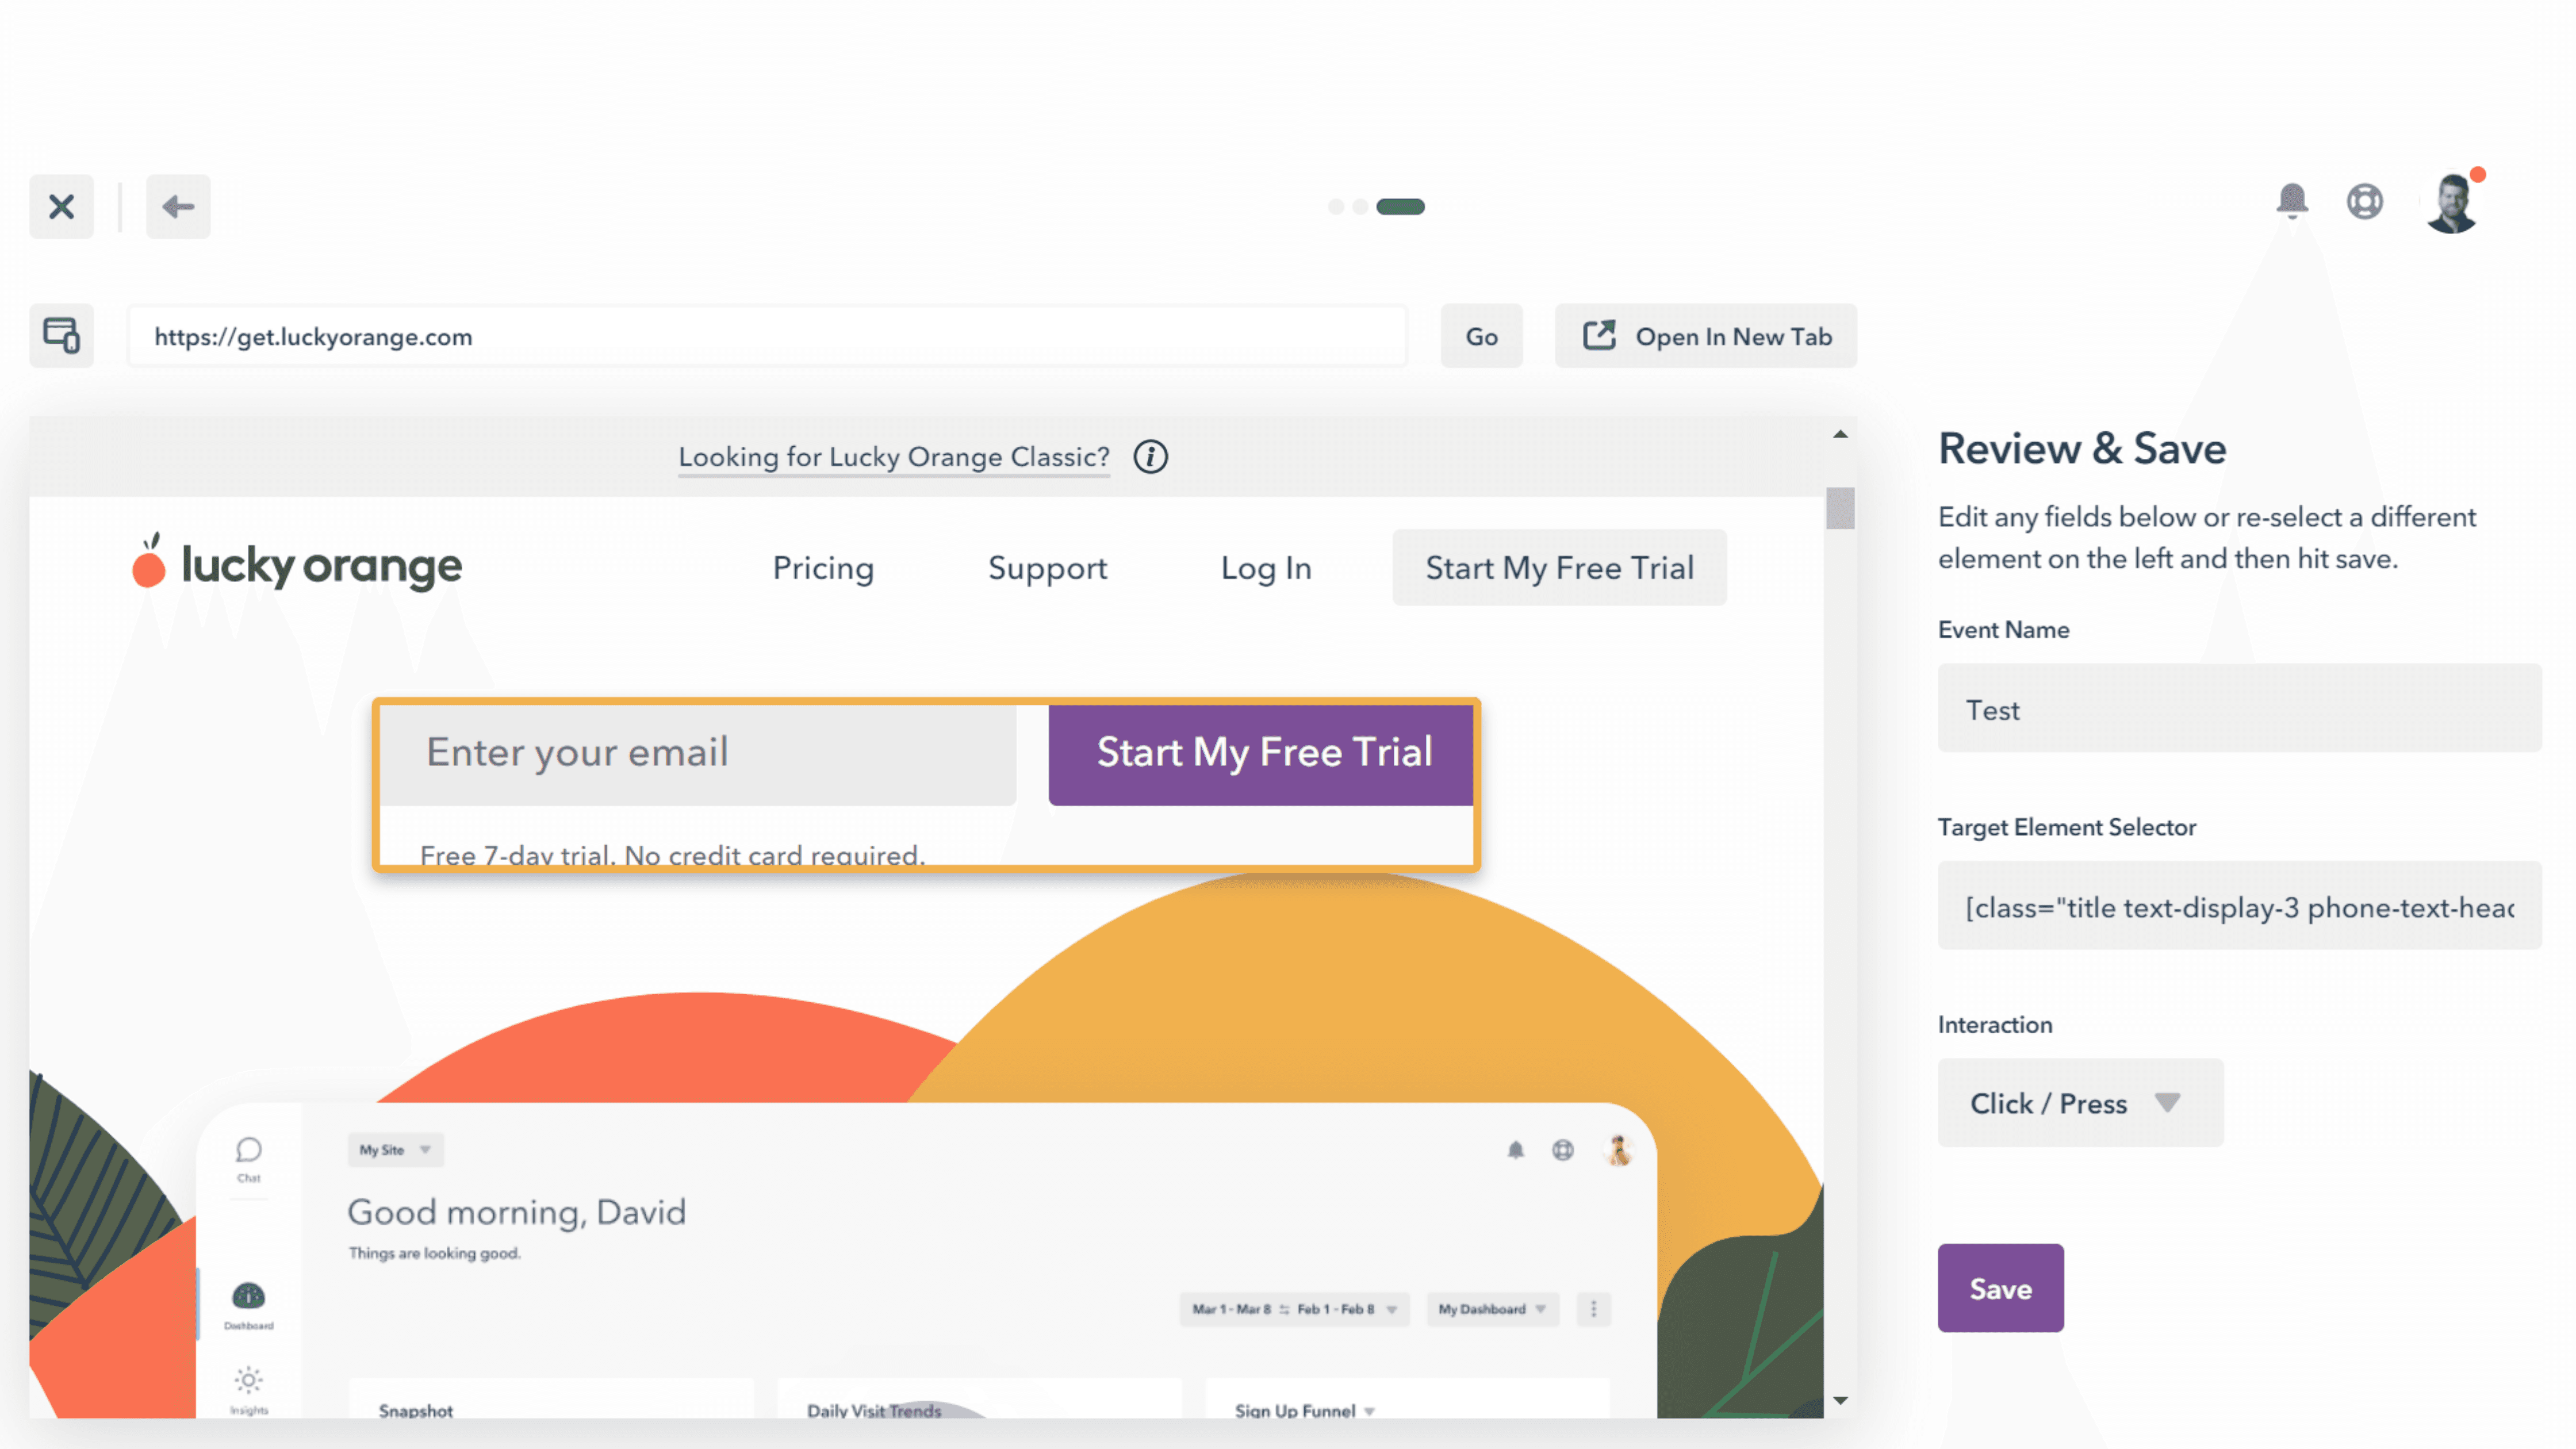Open the My Dashboard dropdown
This screenshot has width=2576, height=1449.
(x=1492, y=1309)
